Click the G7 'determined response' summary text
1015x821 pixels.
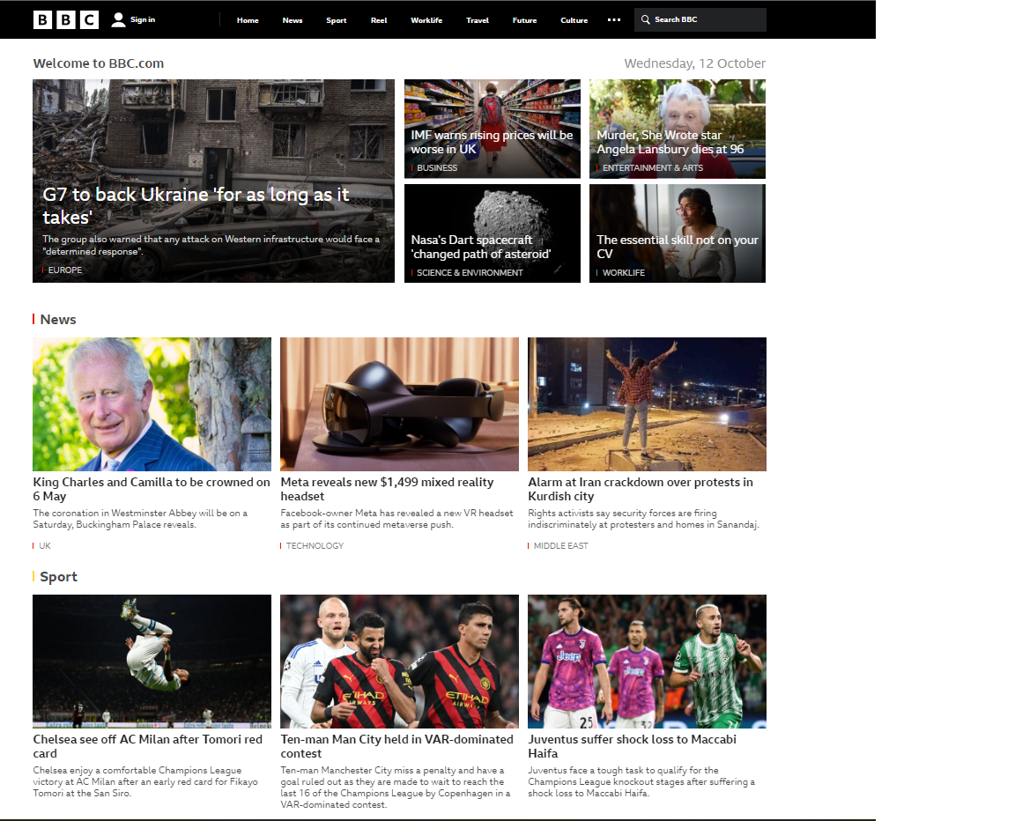[211, 245]
